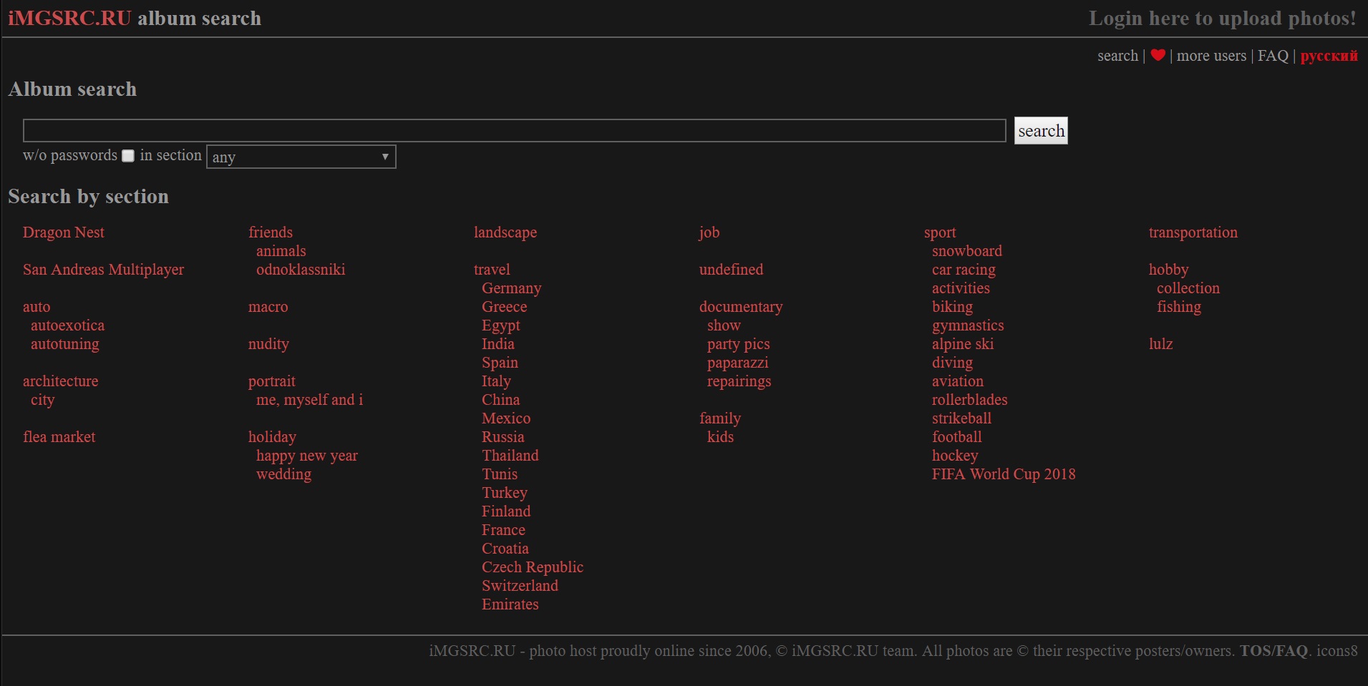Open the TOS/FAQ footer link
This screenshot has height=686, width=1368.
pyautogui.click(x=1274, y=651)
